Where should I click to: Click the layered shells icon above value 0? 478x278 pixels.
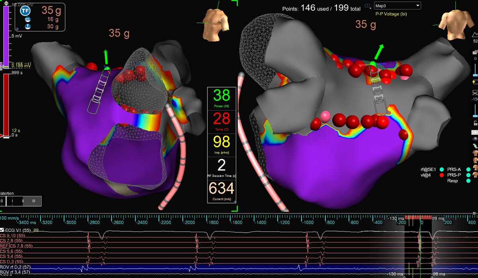(474, 52)
